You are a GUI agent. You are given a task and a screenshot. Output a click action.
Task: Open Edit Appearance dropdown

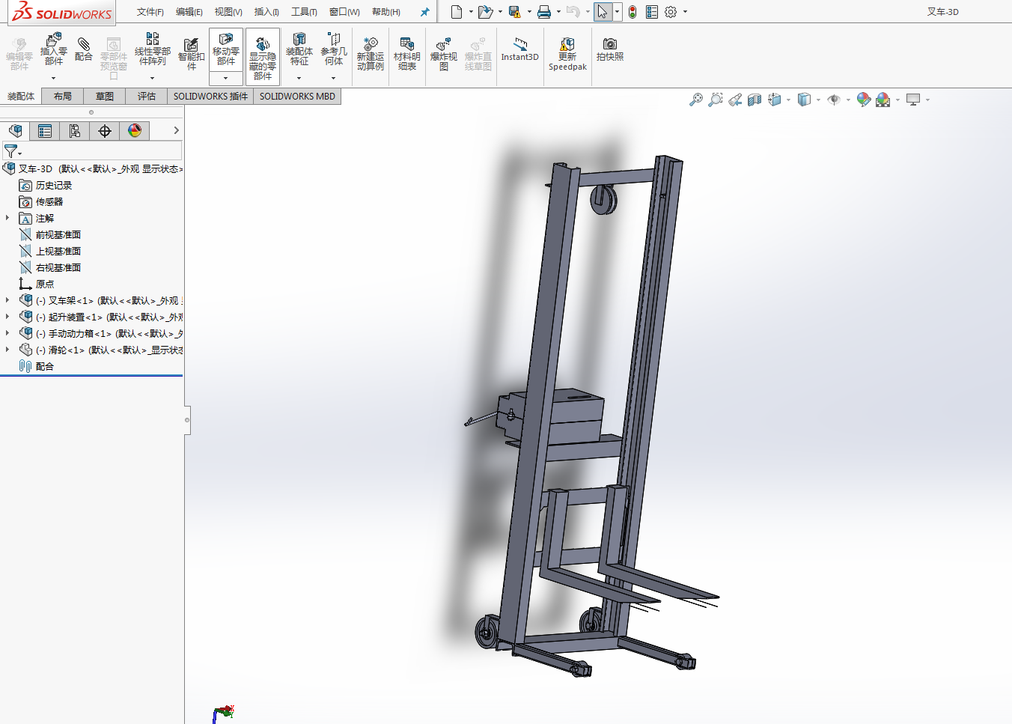tap(863, 100)
